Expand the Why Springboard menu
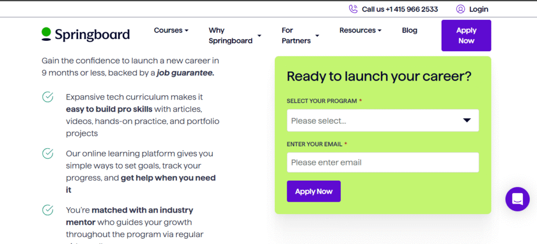The width and height of the screenshot is (537, 244). (x=234, y=36)
